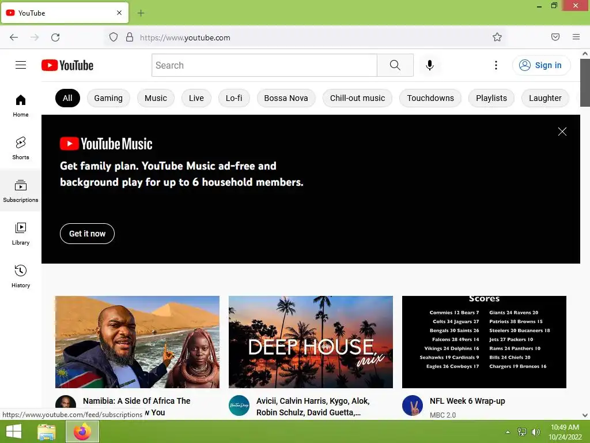Show hidden tray icons arrow
Screen dimensions: 590x443
tap(508, 431)
